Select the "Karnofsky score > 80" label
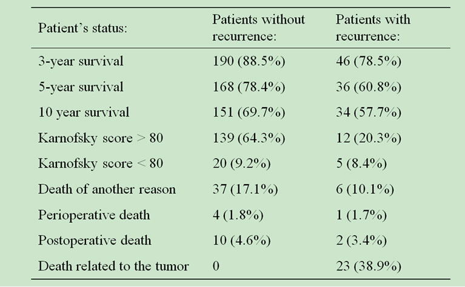 [100, 138]
